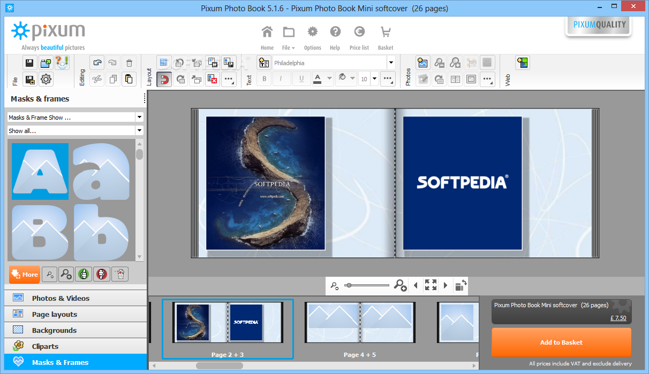Viewport: 649px width, 374px height.
Task: Open the help assistant question-mark icon
Action: (62, 63)
